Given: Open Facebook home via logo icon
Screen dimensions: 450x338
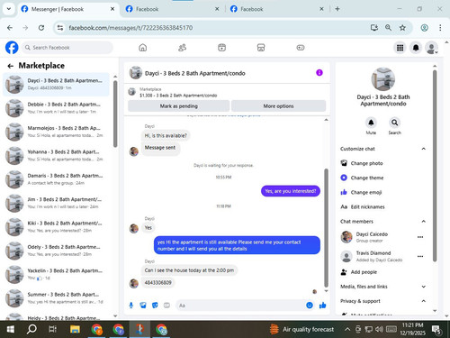Looking at the screenshot, I should click(x=12, y=48).
